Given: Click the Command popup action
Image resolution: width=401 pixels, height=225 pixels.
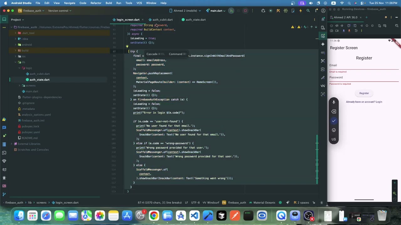Looking at the screenshot, I should (x=177, y=54).
